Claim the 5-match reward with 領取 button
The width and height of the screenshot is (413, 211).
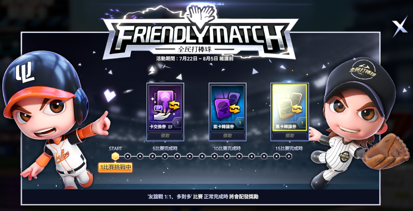[x=165, y=136]
